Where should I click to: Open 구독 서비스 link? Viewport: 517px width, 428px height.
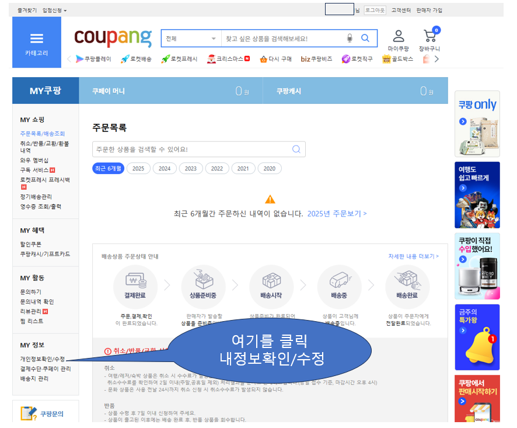37,170
